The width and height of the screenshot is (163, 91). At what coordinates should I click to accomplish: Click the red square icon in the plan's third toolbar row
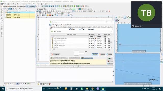(50, 15)
